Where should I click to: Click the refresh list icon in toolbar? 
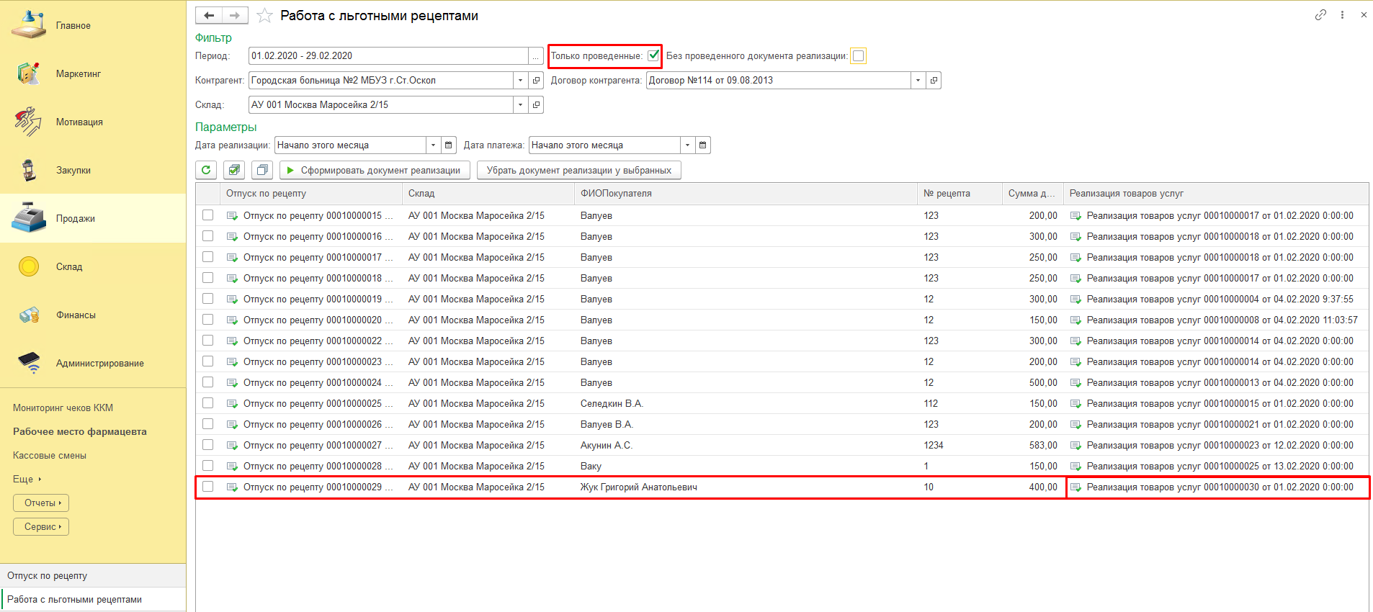pyautogui.click(x=206, y=170)
